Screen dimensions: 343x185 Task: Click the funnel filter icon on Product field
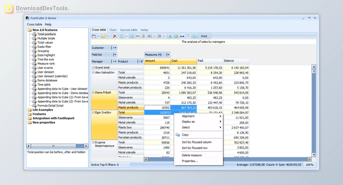tap(141, 62)
